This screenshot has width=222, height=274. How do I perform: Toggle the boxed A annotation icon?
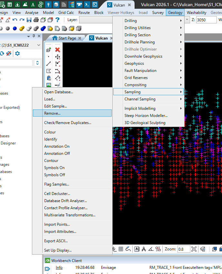click(137, 249)
